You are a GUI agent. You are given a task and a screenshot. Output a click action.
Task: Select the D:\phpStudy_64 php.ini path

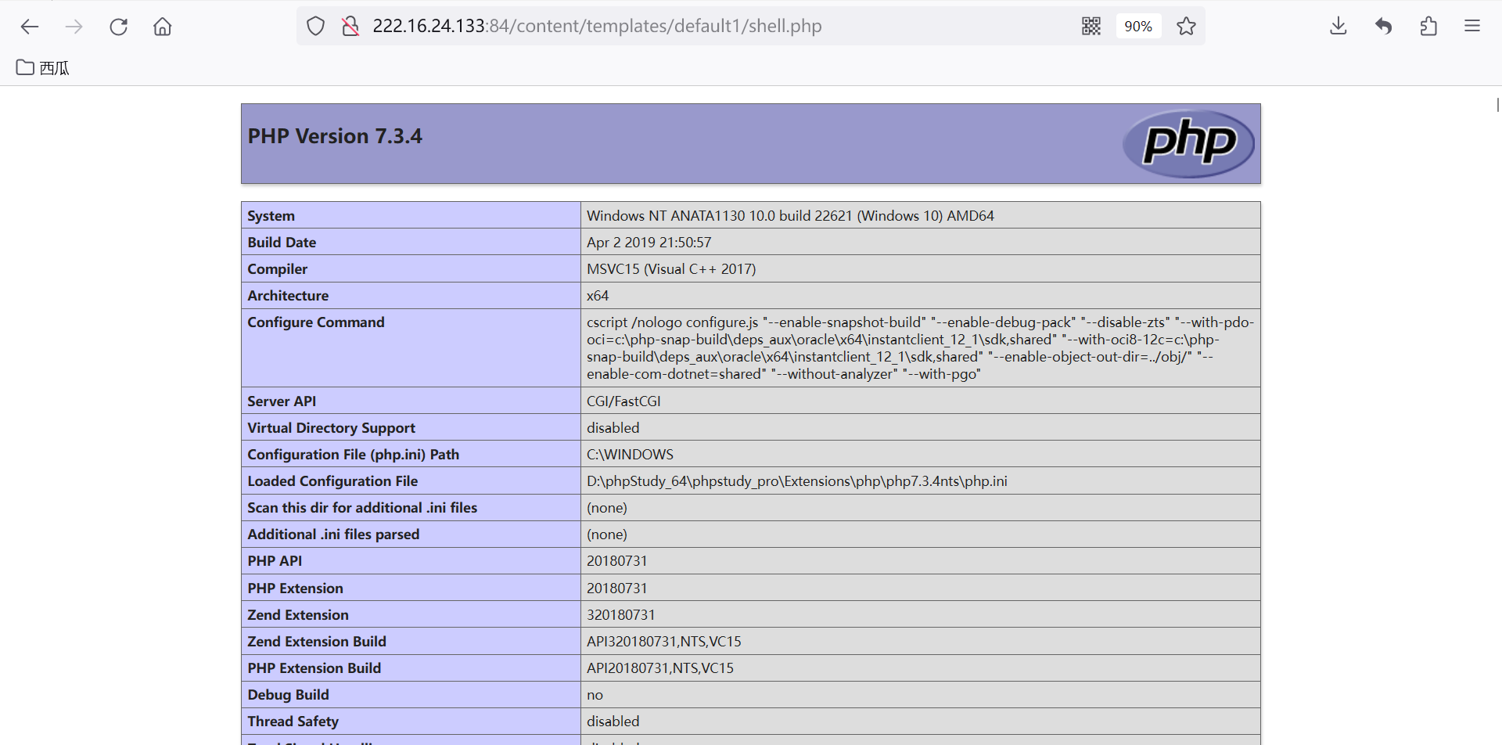click(x=797, y=481)
